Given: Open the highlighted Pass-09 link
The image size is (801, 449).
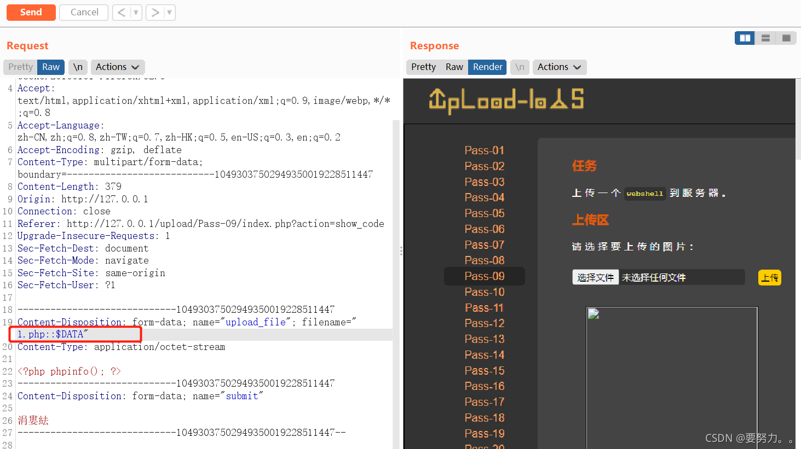Looking at the screenshot, I should pyautogui.click(x=485, y=276).
